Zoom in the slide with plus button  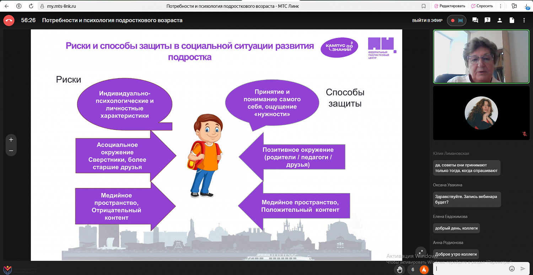[x=11, y=139]
